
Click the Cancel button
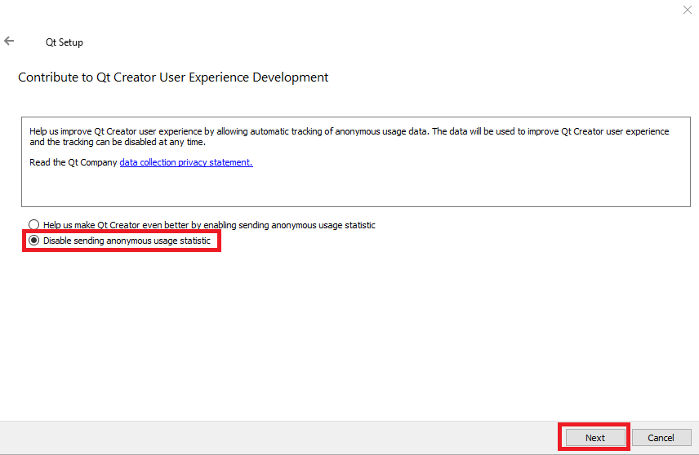[661, 438]
